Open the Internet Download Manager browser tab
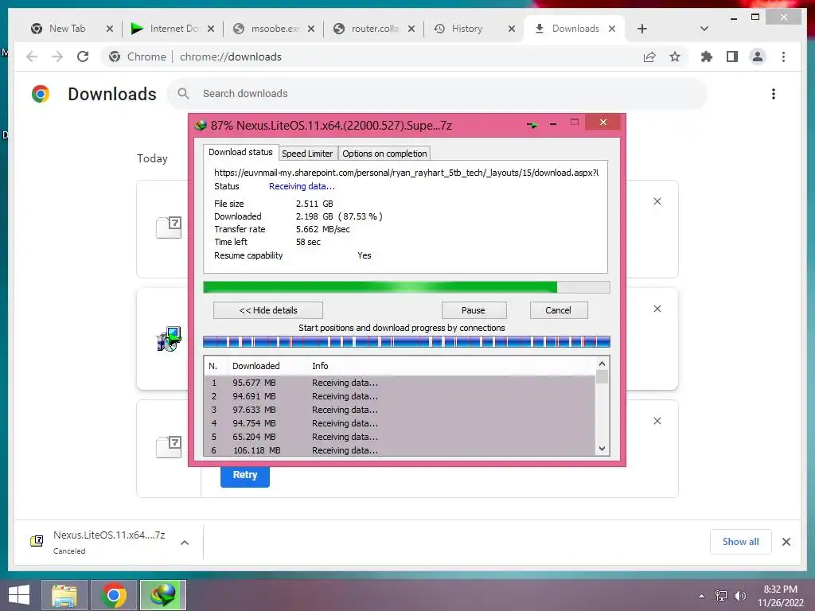The height and width of the screenshot is (611, 815). (173, 29)
